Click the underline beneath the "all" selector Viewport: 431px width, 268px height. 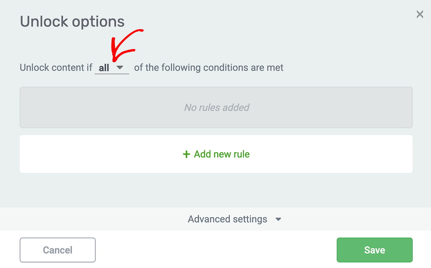112,74
